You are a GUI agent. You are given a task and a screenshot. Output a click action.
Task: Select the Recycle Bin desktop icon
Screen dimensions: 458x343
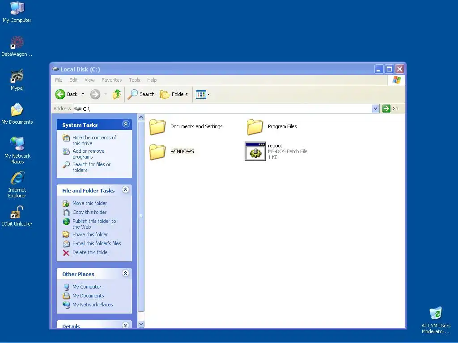(x=436, y=320)
